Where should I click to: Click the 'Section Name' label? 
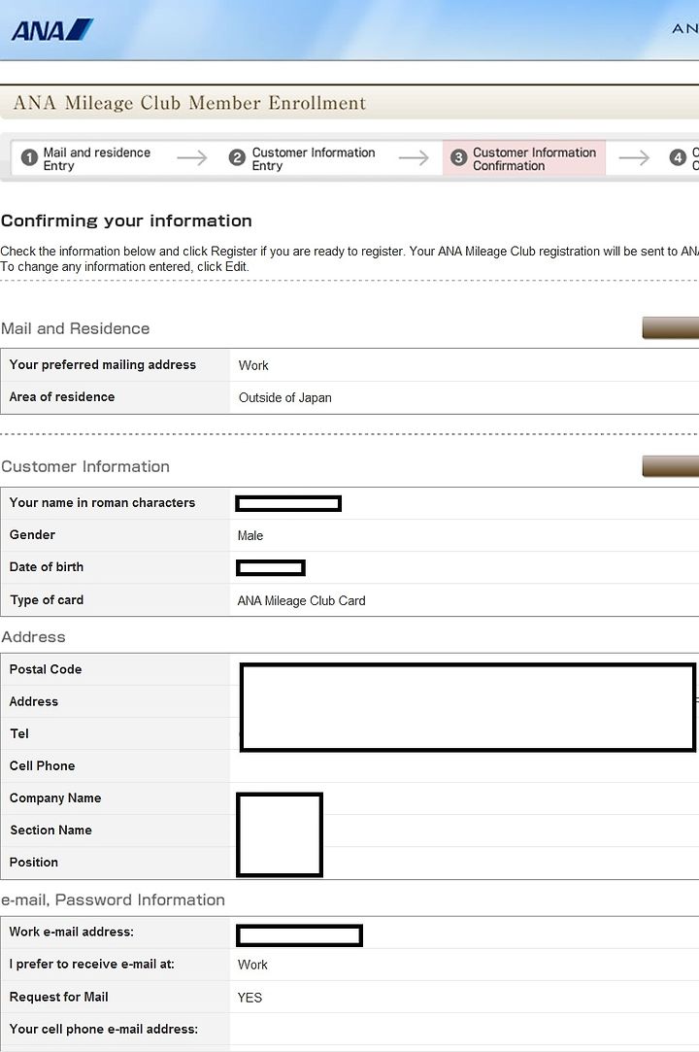pyautogui.click(x=50, y=830)
